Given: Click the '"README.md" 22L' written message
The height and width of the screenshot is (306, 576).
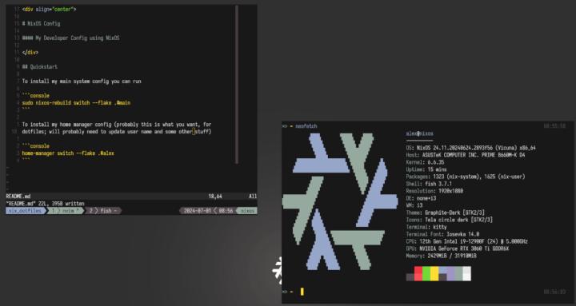Looking at the screenshot, I should pyautogui.click(x=45, y=203).
